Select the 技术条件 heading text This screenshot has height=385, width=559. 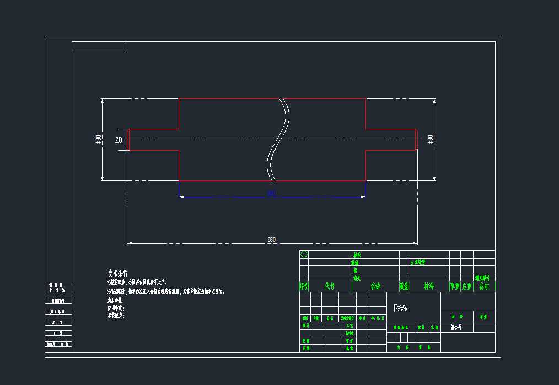[118, 273]
